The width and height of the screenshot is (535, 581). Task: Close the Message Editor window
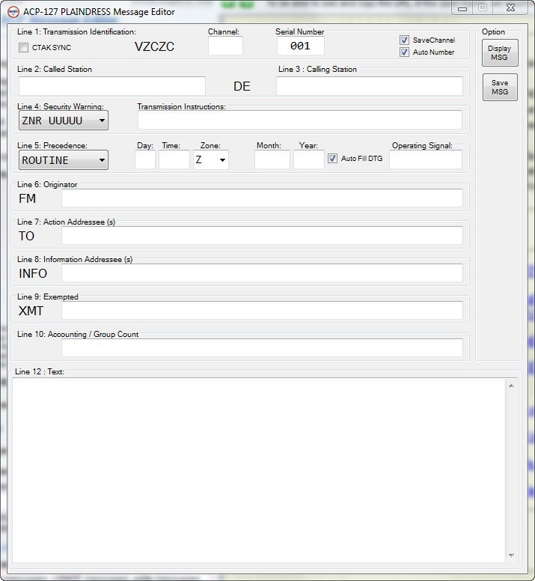click(x=510, y=8)
